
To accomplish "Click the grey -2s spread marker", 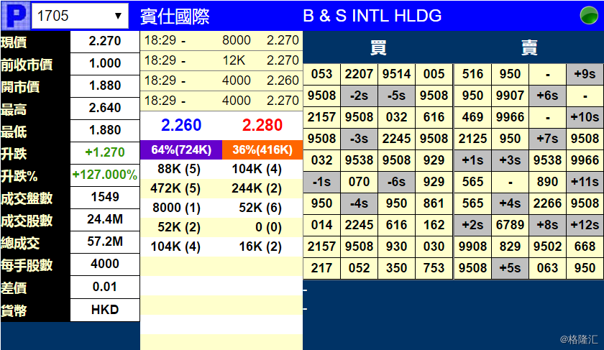I will click(359, 96).
